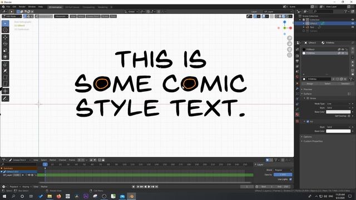This screenshot has width=356, height=200.
Task: Toggle the Self Overlap checkbox
Action: (349, 116)
